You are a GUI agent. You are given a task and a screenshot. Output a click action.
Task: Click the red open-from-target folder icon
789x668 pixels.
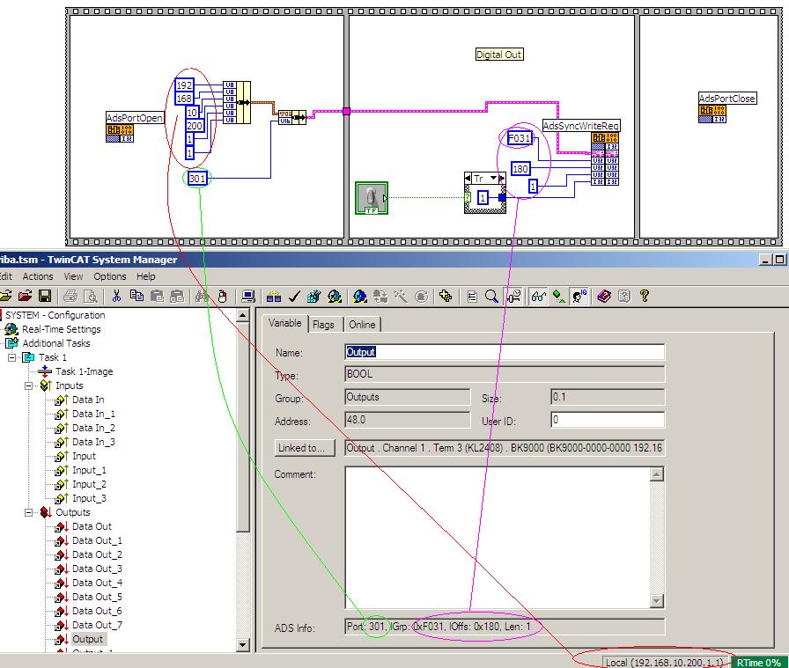click(26, 297)
